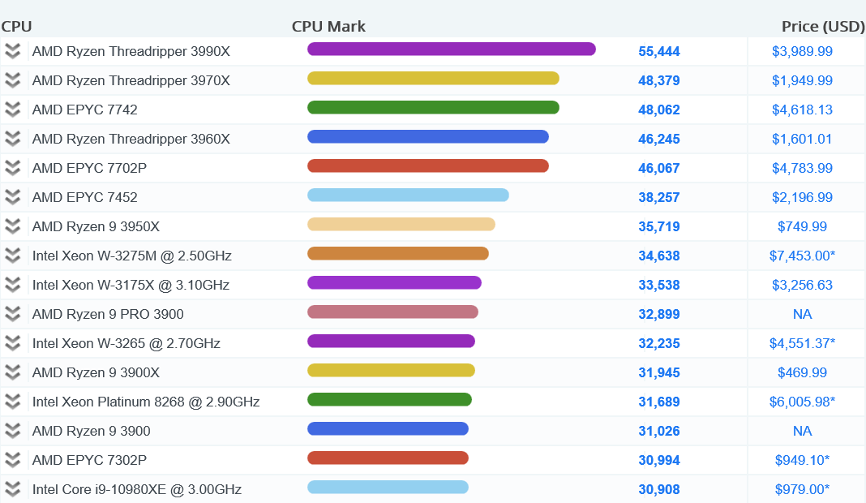Click the 30,908 CPU Mark score
Image resolution: width=866 pixels, height=503 pixels.
pos(659,489)
